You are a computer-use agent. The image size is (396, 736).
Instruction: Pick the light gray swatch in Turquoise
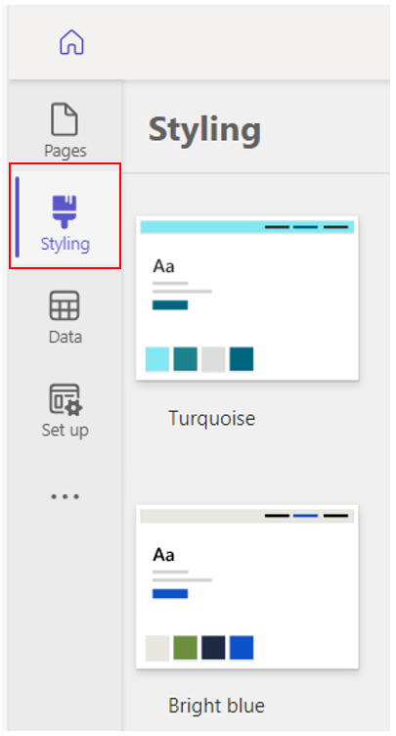tap(213, 359)
